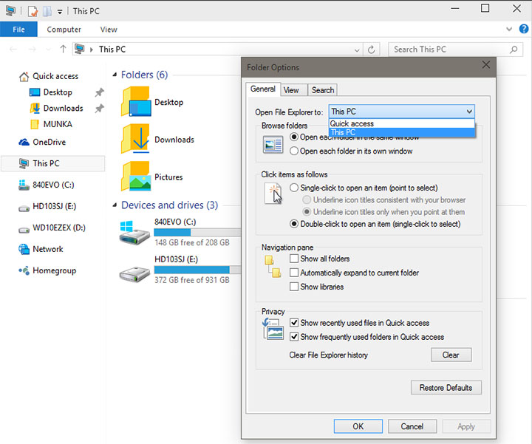532x444 pixels.
Task: Select the 840EVO (C:) drive icon
Action: (135, 232)
